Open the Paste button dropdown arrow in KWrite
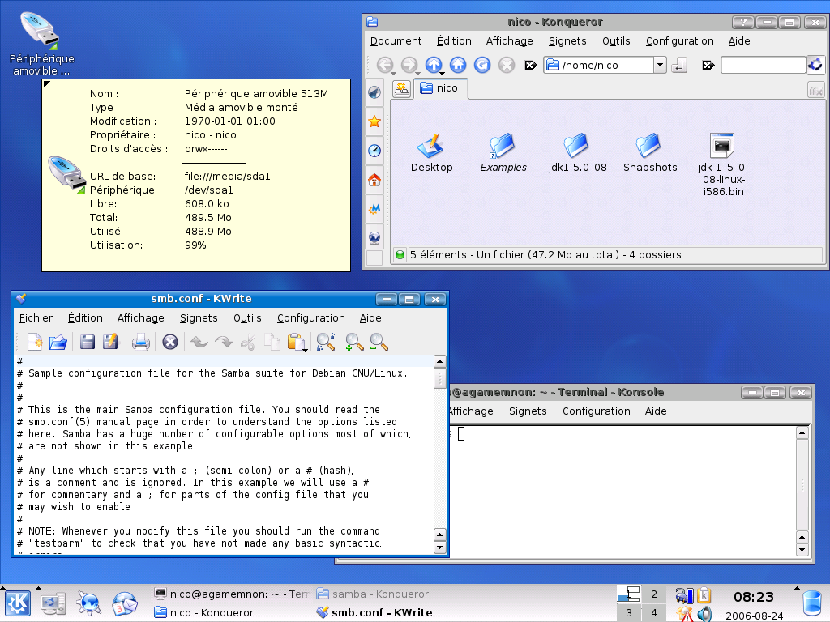This screenshot has height=622, width=830. pyautogui.click(x=305, y=349)
